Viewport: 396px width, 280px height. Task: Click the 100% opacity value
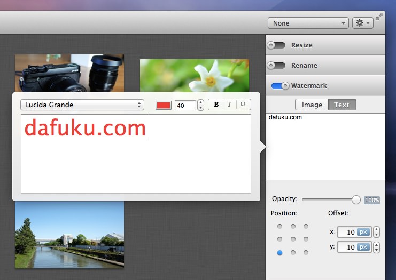click(372, 200)
